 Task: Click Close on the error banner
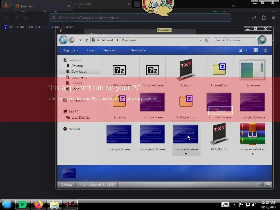[221, 111]
